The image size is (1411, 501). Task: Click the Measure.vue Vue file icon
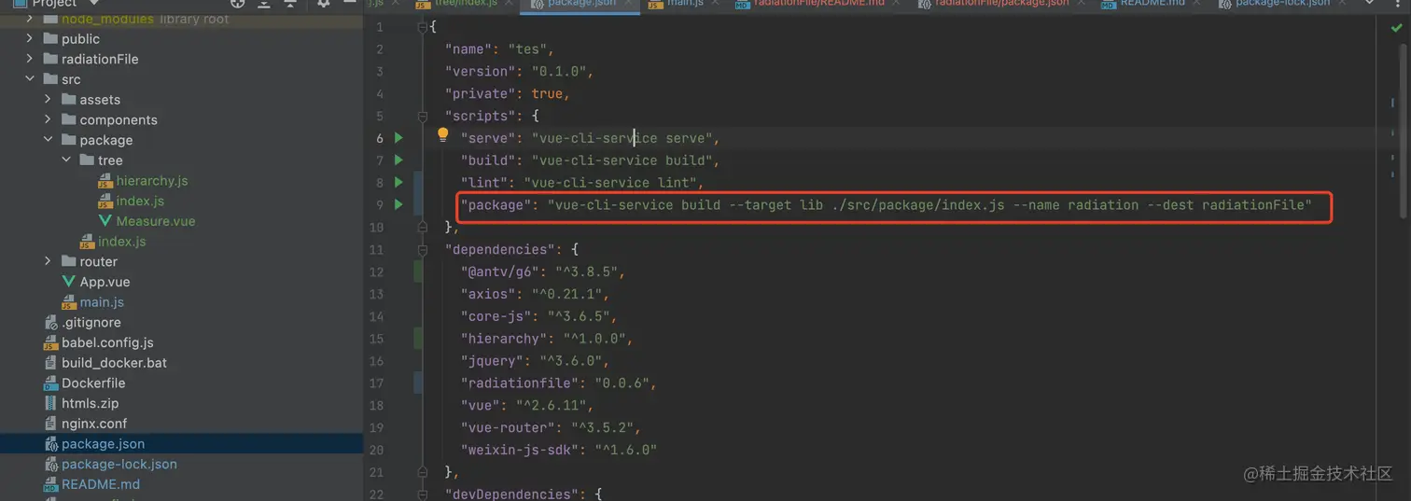105,221
